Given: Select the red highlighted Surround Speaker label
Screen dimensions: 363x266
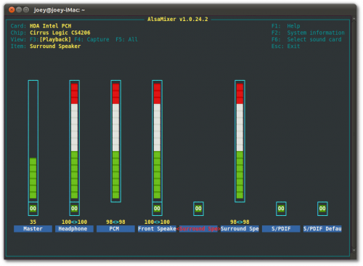Looking at the screenshot, I should pyautogui.click(x=198, y=229).
